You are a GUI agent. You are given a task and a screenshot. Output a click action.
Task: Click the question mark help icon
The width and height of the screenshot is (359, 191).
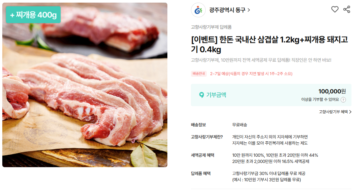[x=343, y=100]
